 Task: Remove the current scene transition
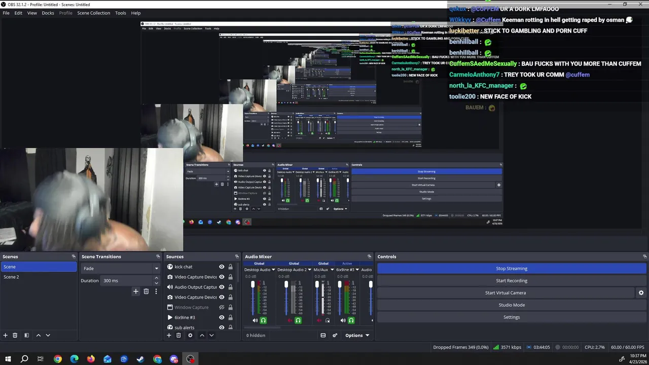coord(146,291)
